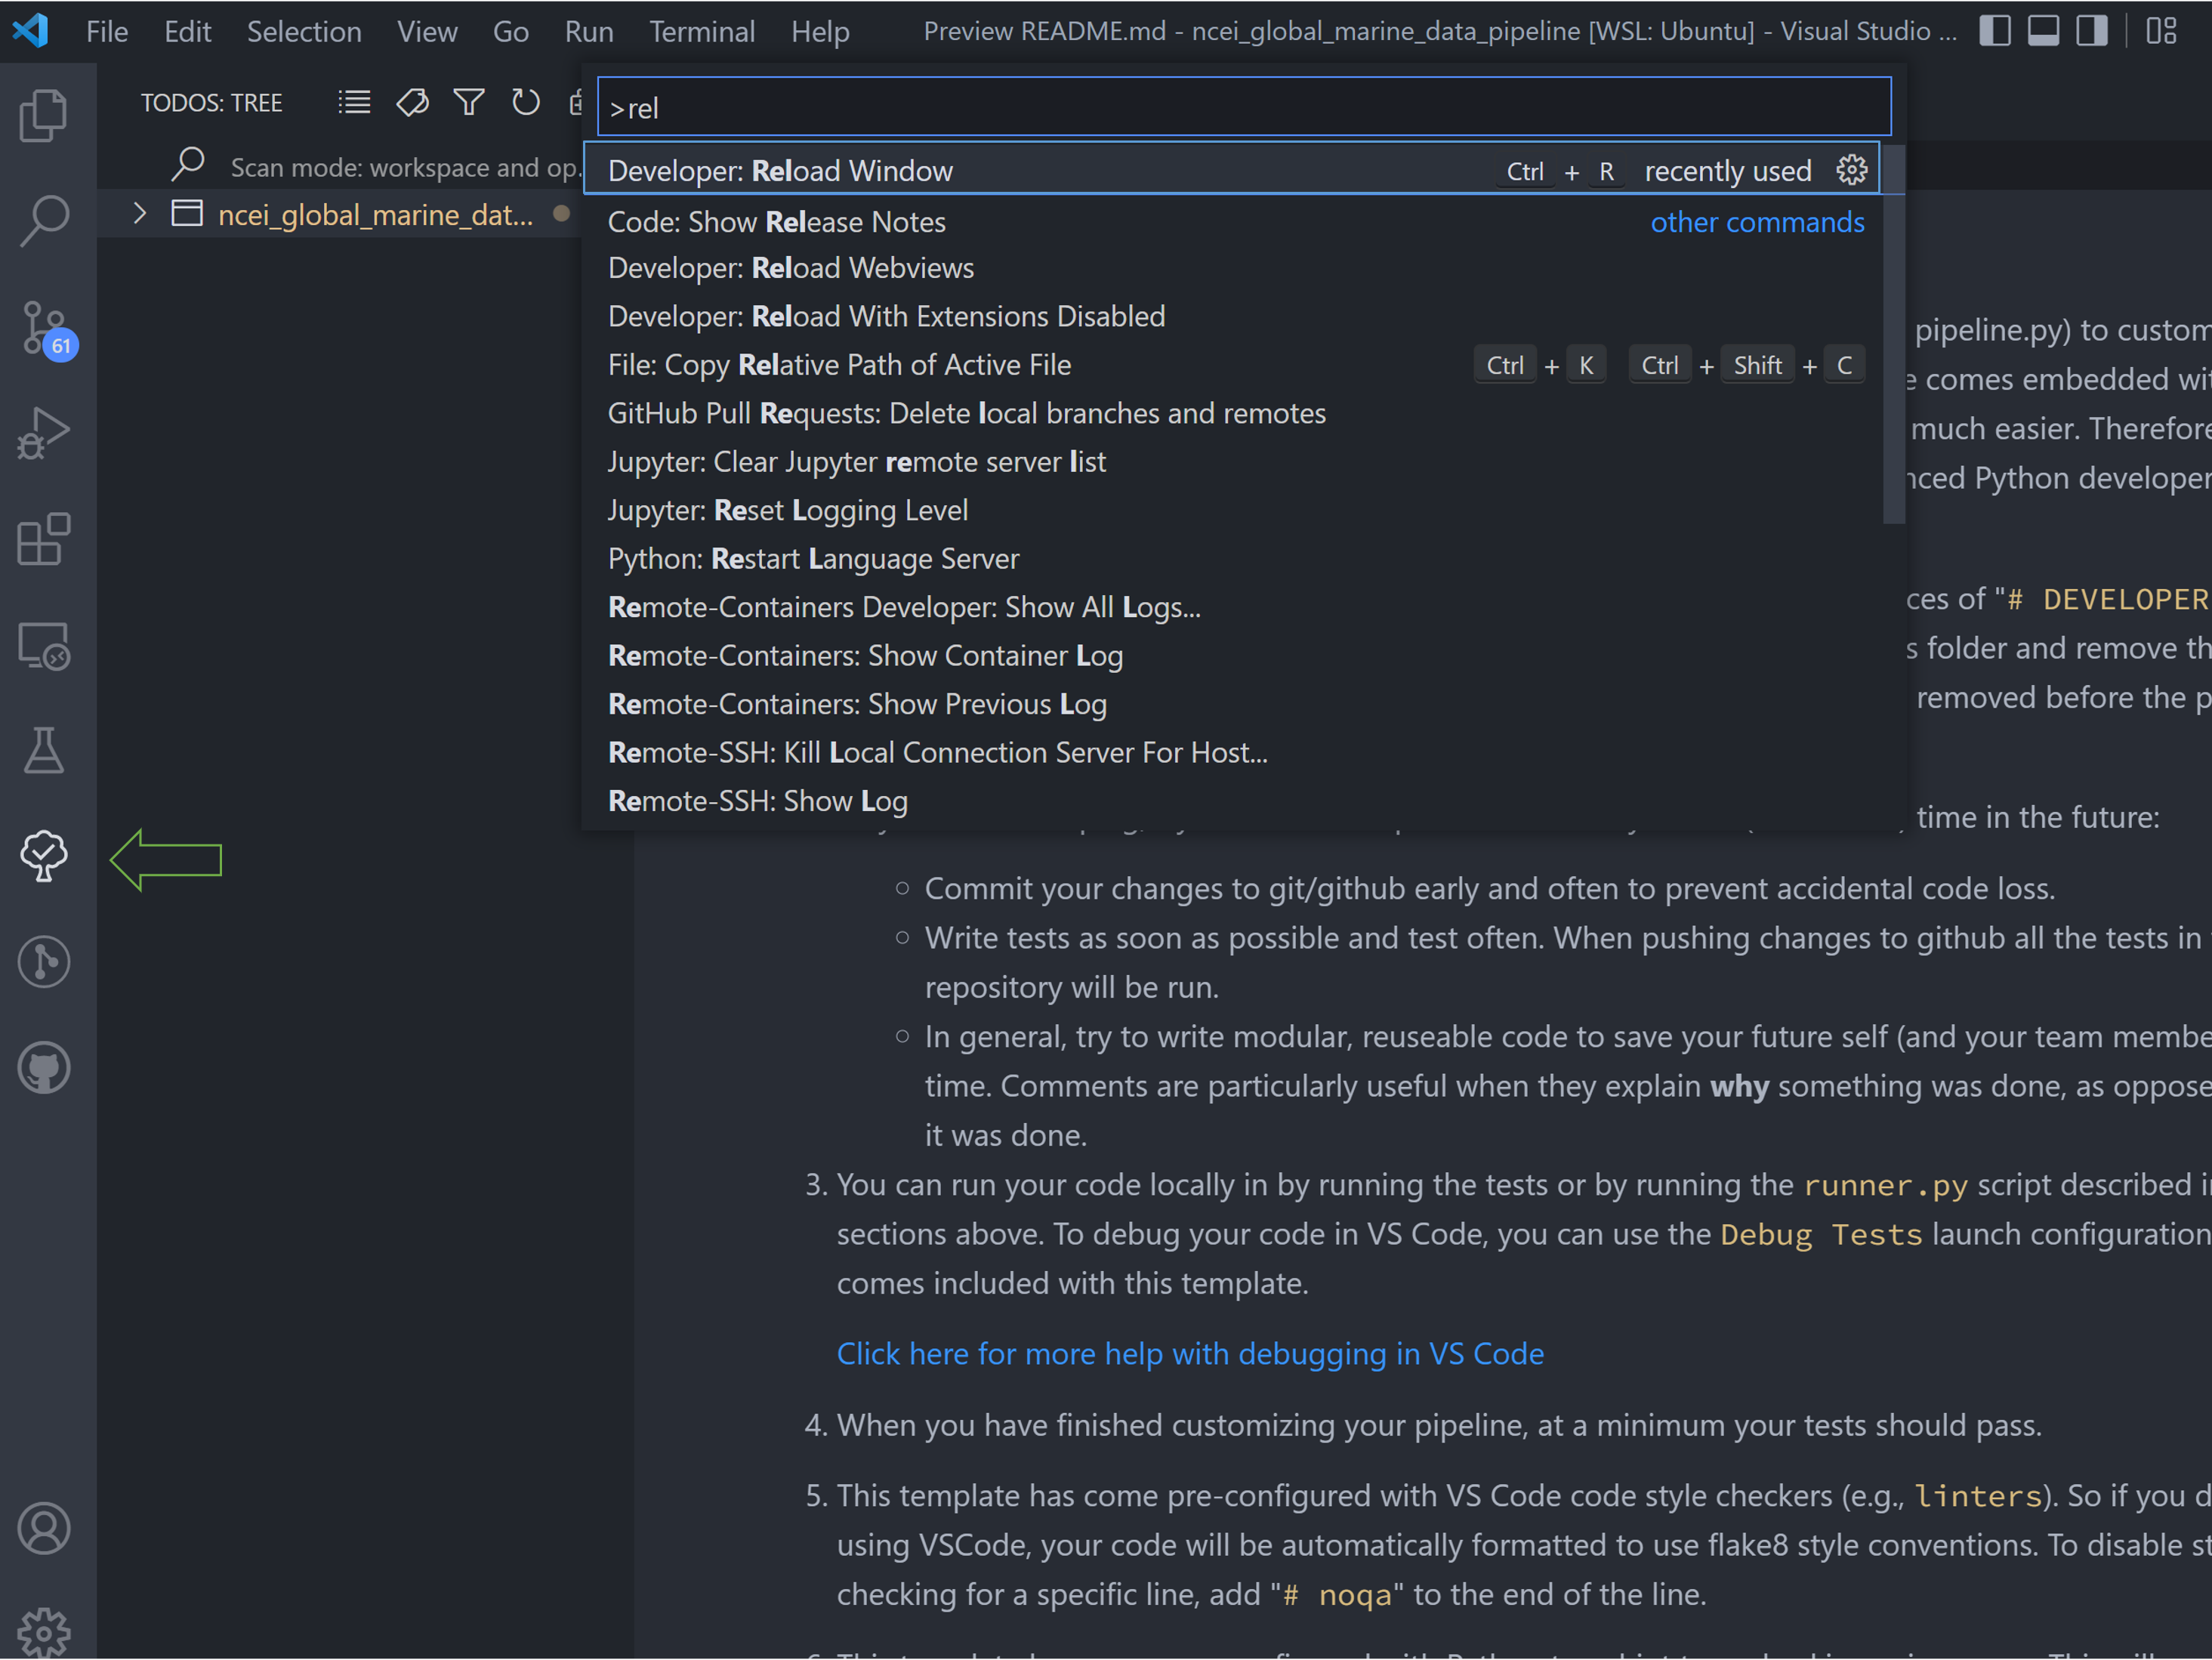Toggle the primary side bar layout button
The height and width of the screenshot is (1660, 2212).
pyautogui.click(x=1995, y=31)
